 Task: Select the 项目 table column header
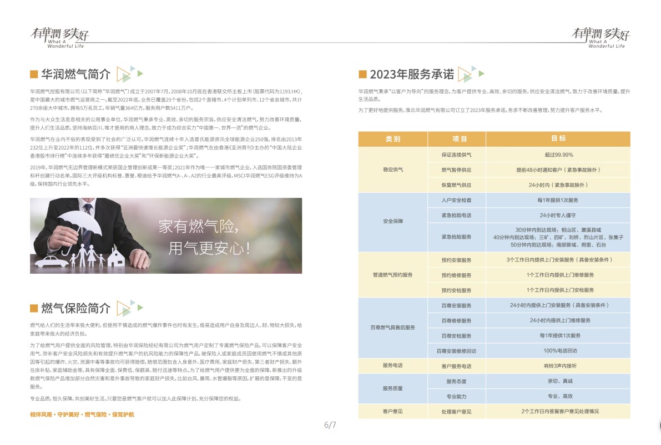[x=456, y=139]
